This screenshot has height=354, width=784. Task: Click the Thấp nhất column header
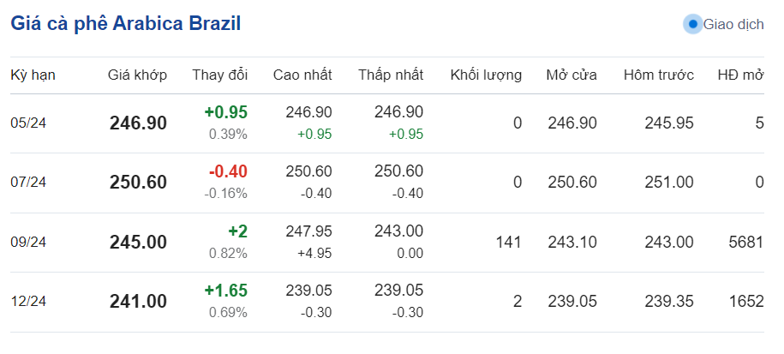pos(391,75)
